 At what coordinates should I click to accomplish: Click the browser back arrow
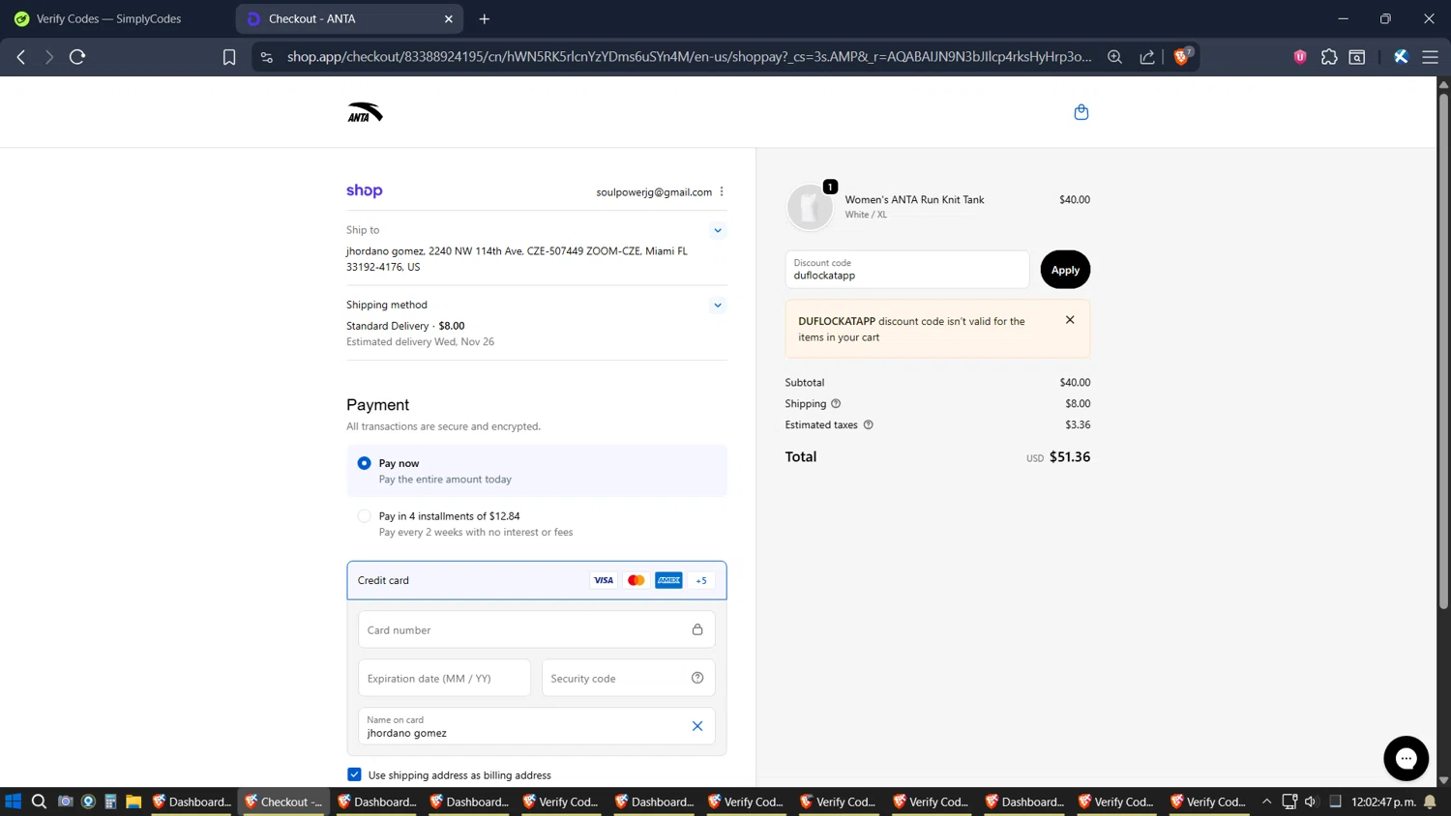pyautogui.click(x=21, y=57)
